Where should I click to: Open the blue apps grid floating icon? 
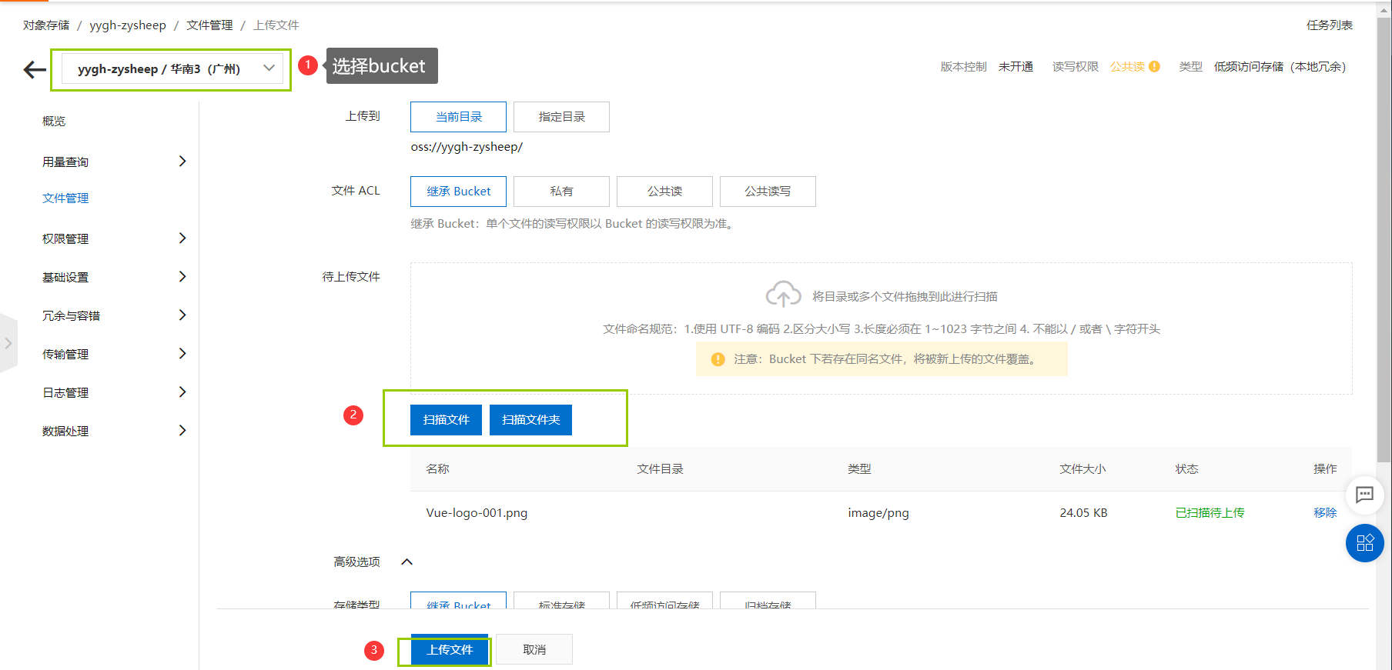pyautogui.click(x=1364, y=543)
